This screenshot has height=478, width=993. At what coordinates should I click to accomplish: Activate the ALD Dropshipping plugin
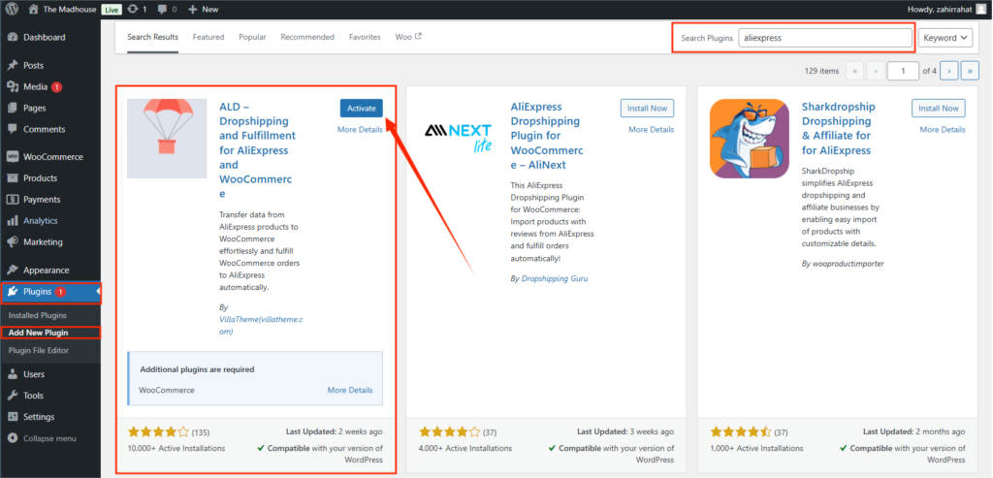362,109
